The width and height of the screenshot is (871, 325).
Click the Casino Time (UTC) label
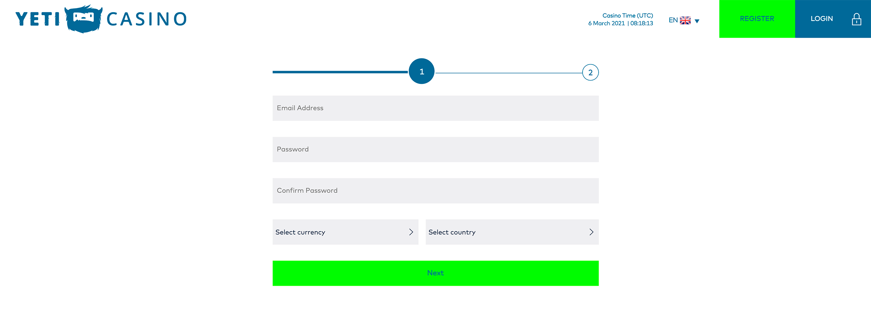[628, 16]
